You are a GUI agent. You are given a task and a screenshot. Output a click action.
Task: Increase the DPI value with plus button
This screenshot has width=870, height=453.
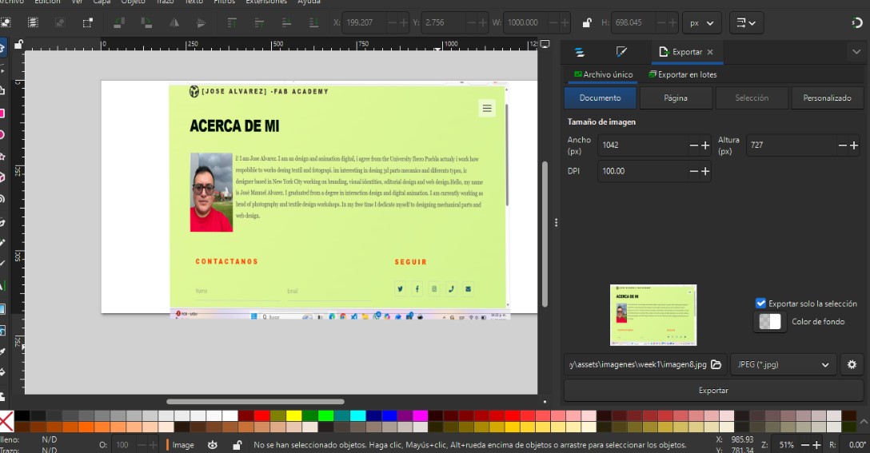coord(705,171)
